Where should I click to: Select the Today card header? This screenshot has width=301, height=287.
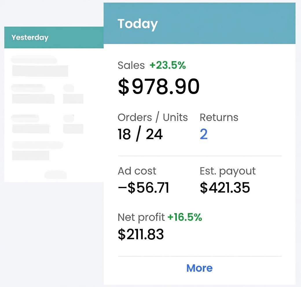click(x=137, y=23)
